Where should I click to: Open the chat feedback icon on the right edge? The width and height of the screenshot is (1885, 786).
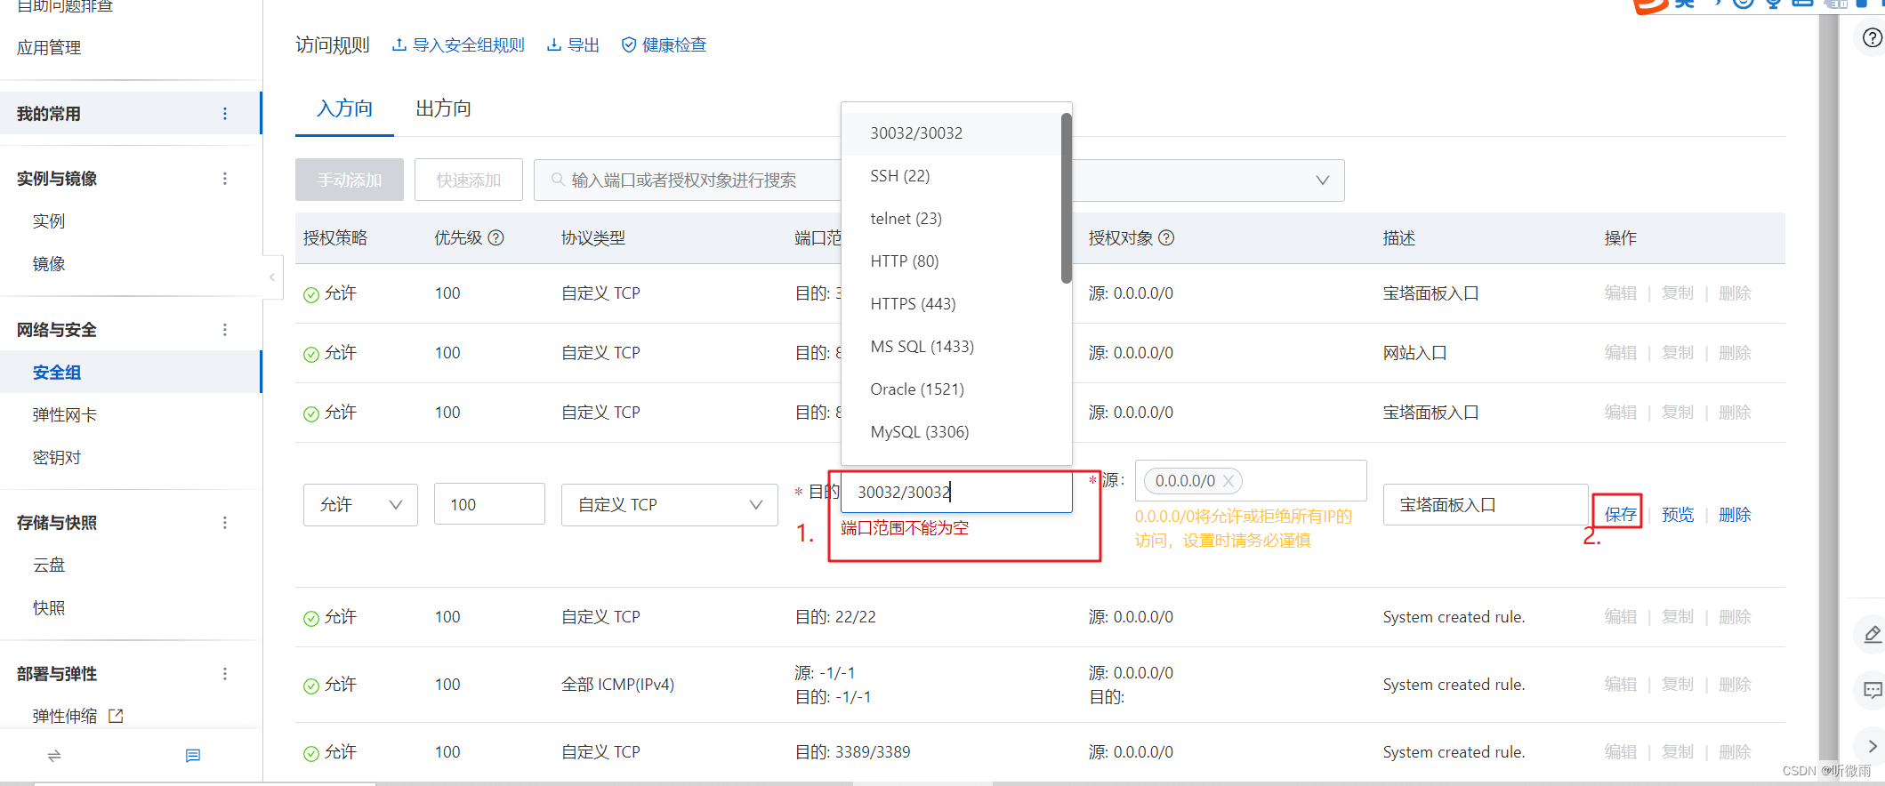click(x=1872, y=690)
